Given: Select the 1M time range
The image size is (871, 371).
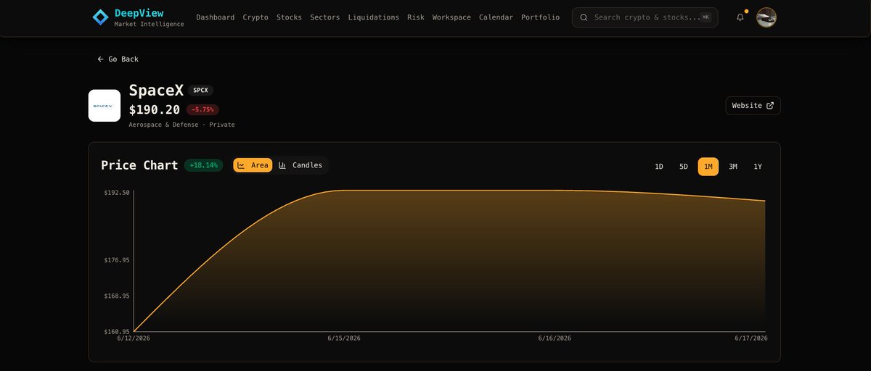Looking at the screenshot, I should tap(708, 167).
